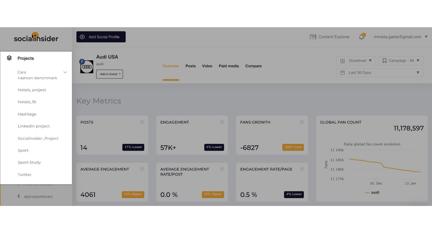Viewport: 432px width, 233px height.
Task: Click the Projects layers icon
Action: [x=9, y=58]
